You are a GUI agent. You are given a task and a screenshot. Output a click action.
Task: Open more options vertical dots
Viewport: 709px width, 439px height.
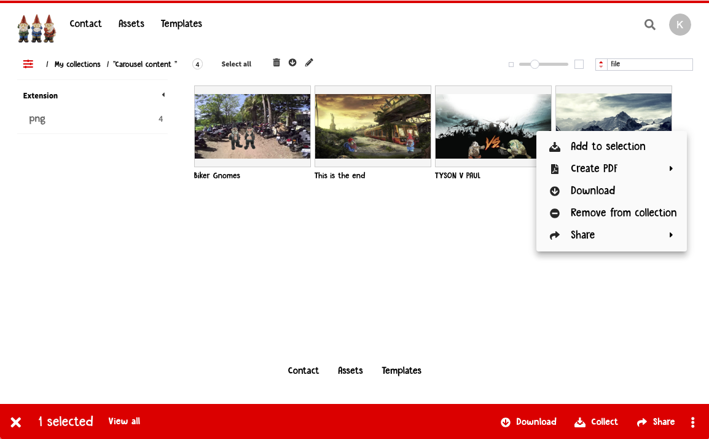pyautogui.click(x=693, y=422)
